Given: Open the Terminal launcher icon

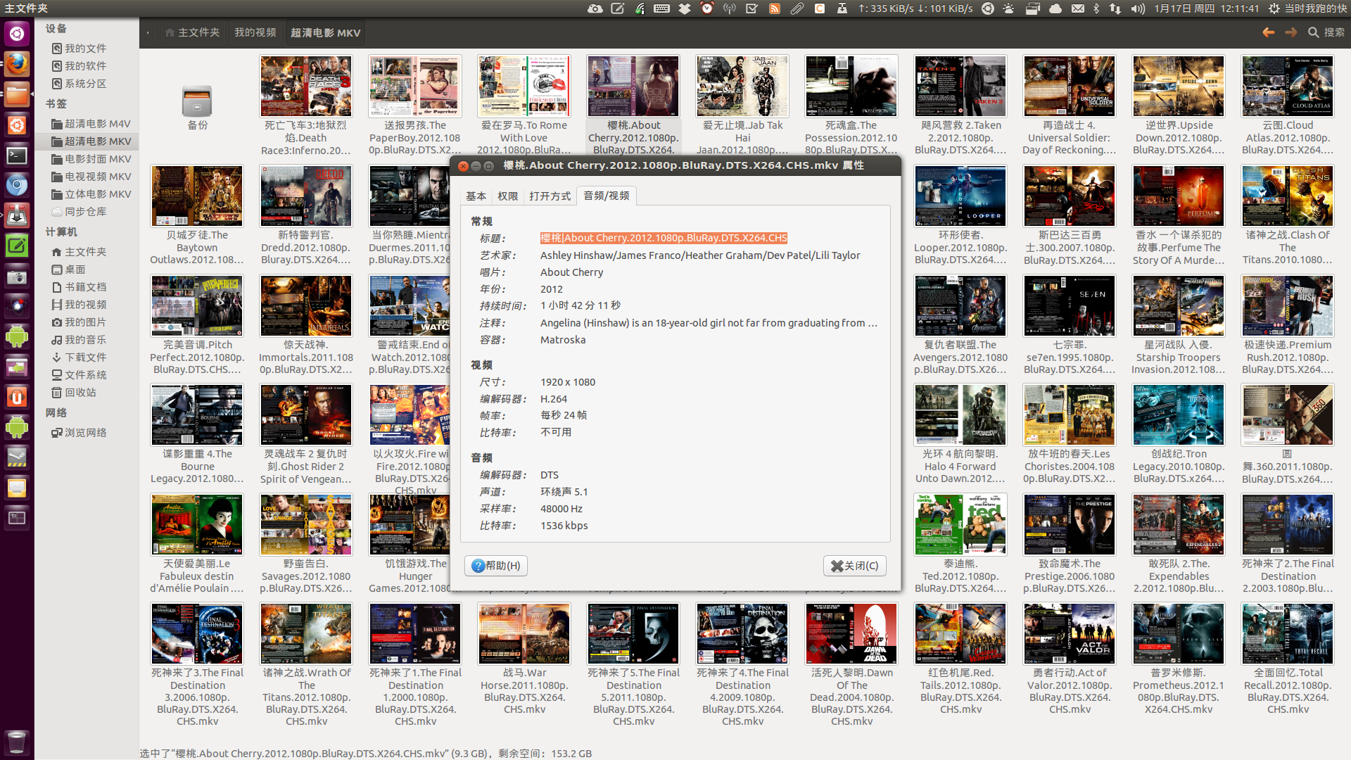Looking at the screenshot, I should [x=17, y=156].
